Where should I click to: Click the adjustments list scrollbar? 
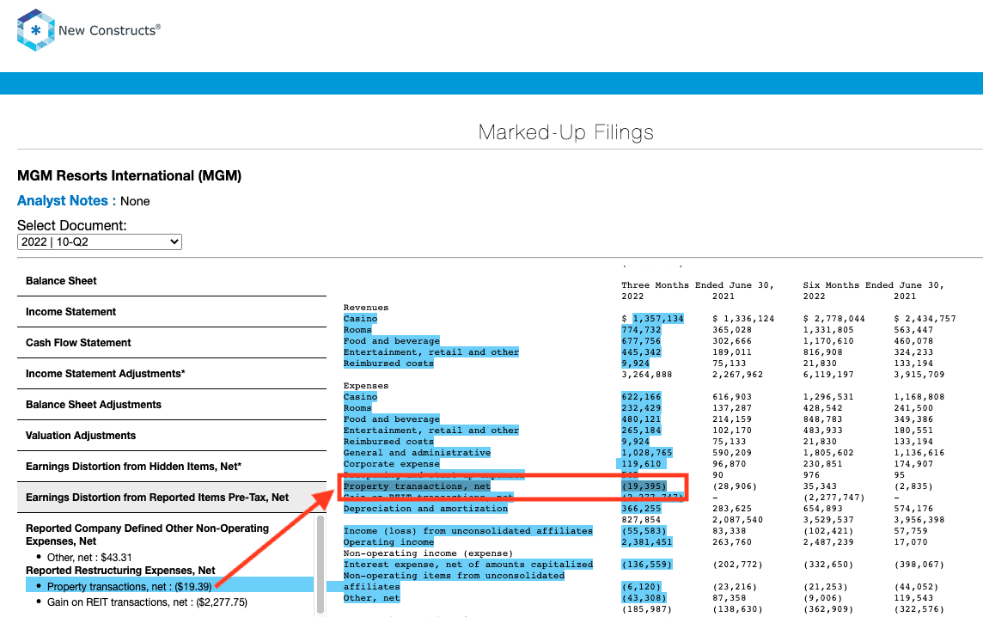(x=321, y=565)
